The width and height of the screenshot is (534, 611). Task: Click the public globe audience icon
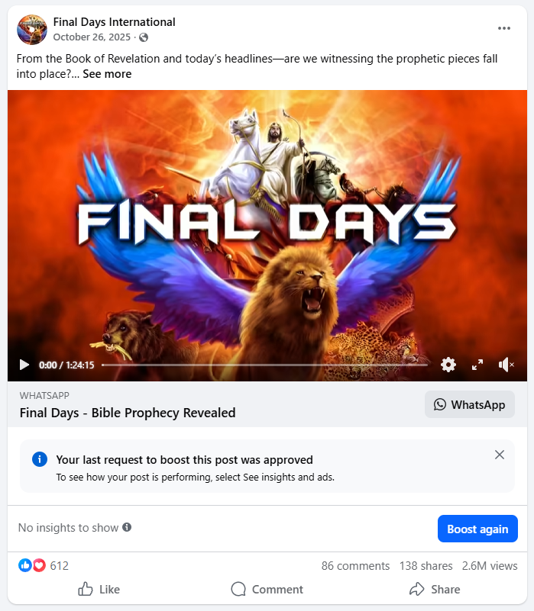(144, 37)
